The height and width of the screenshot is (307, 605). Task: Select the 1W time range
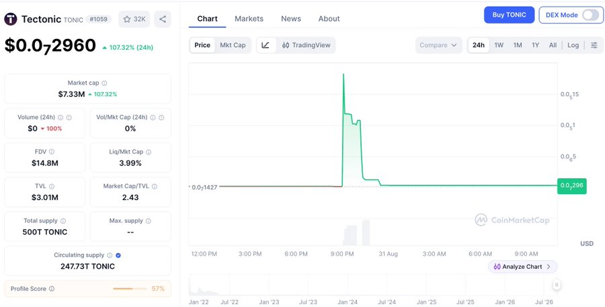(499, 45)
